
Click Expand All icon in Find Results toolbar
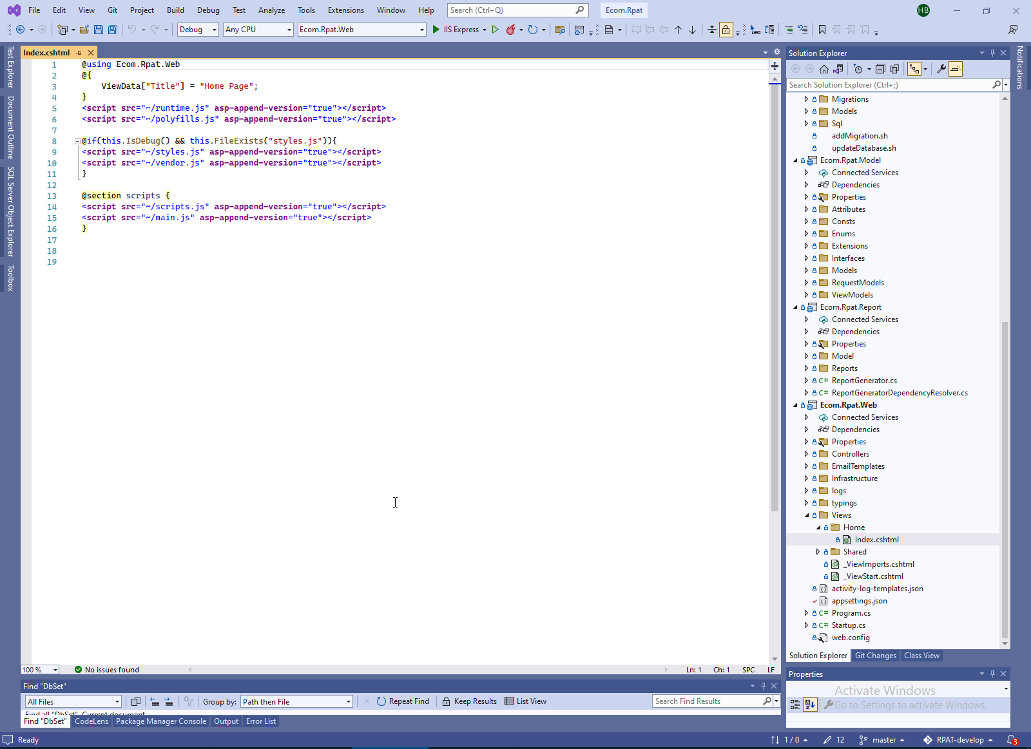point(169,701)
